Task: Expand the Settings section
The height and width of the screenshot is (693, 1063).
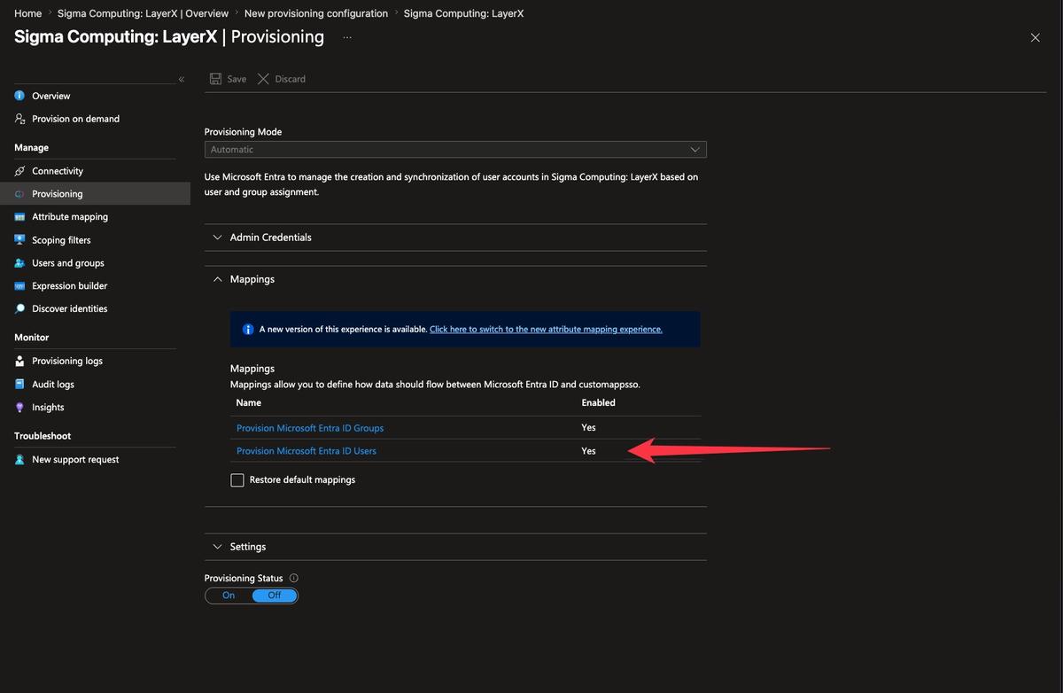Action: [455, 547]
